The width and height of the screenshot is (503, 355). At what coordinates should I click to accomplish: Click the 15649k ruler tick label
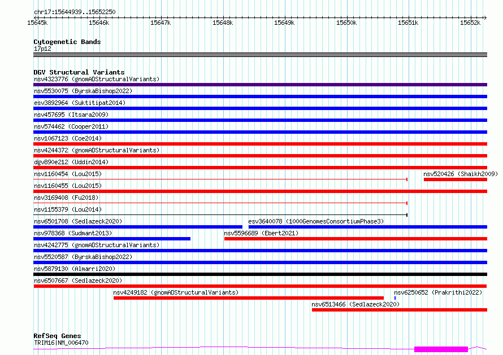[284, 23]
